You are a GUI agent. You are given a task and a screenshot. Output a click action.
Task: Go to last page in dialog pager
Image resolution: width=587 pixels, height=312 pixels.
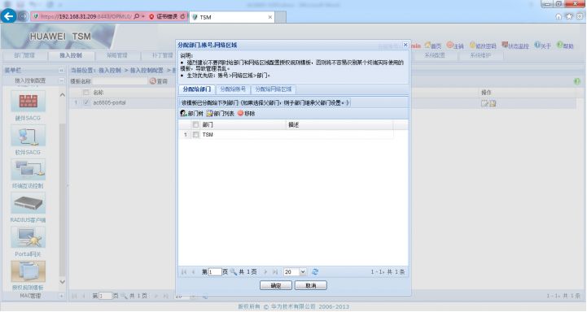[x=275, y=271]
